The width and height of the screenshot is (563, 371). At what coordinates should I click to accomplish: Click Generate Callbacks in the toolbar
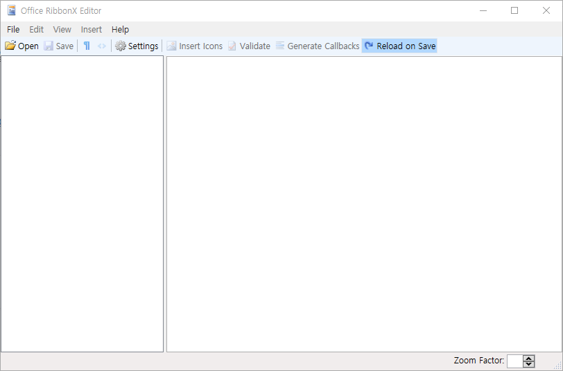pyautogui.click(x=318, y=46)
